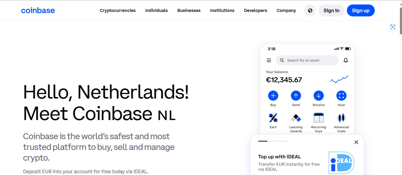Select the Earn icon in the app mockup
This screenshot has height=175, width=402.
click(x=273, y=118)
